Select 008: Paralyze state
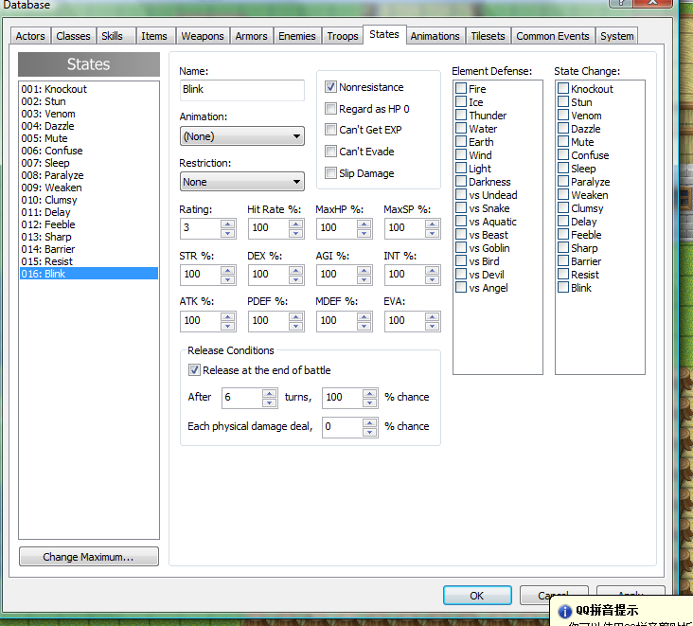 88,175
